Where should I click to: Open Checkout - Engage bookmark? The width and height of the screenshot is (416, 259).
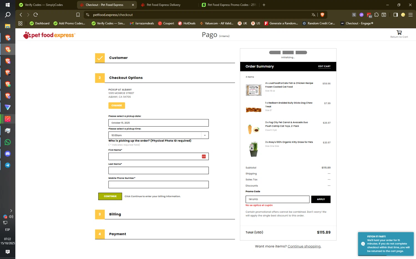pos(357,23)
